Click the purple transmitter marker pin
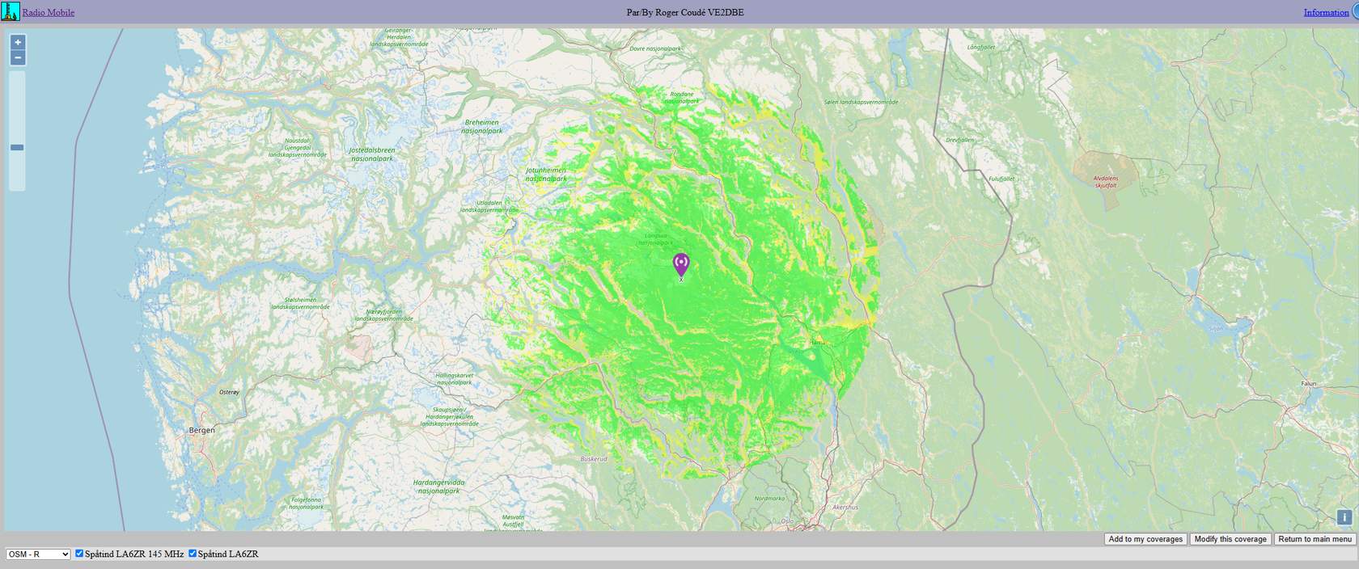 tap(681, 264)
